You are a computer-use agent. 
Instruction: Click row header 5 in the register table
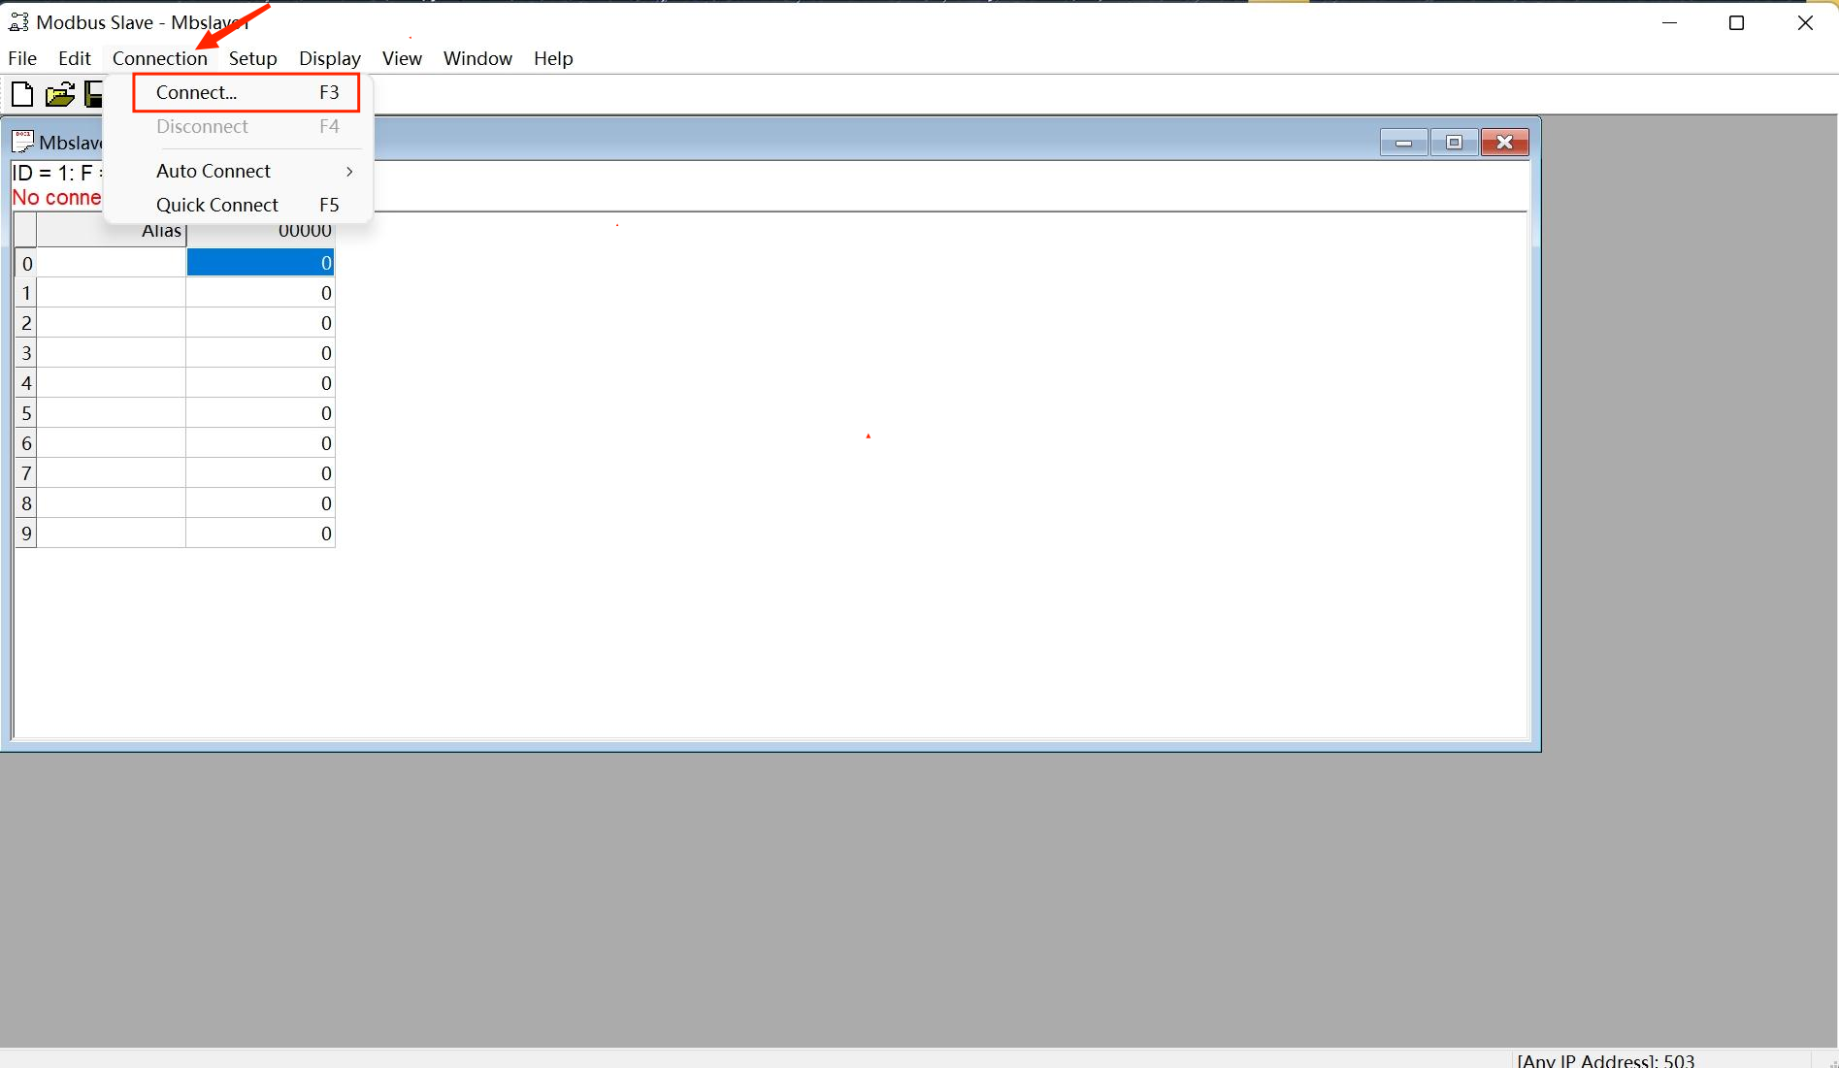[26, 413]
